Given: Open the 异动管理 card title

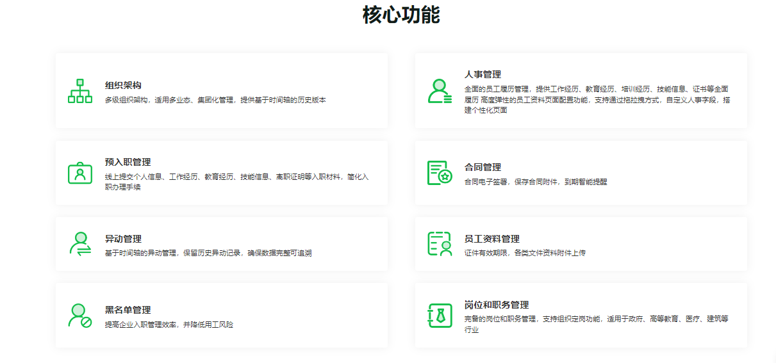Looking at the screenshot, I should pyautogui.click(x=123, y=239).
